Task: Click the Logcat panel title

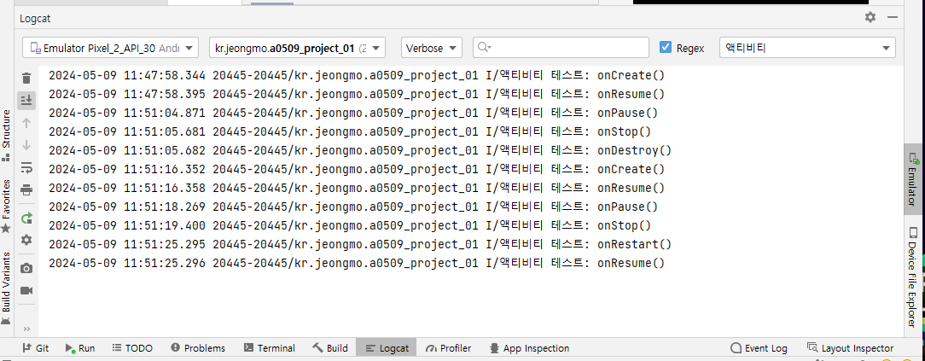Action: point(35,18)
